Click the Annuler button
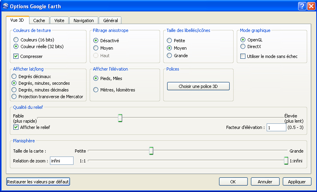317x192 pixels. (x=265, y=182)
